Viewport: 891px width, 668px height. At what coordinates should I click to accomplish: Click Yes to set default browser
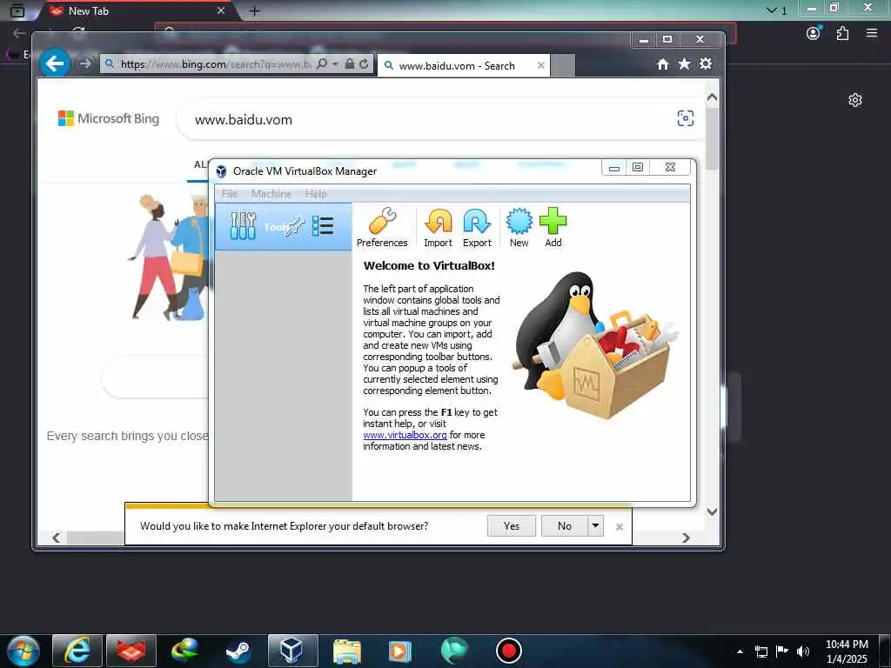click(512, 526)
